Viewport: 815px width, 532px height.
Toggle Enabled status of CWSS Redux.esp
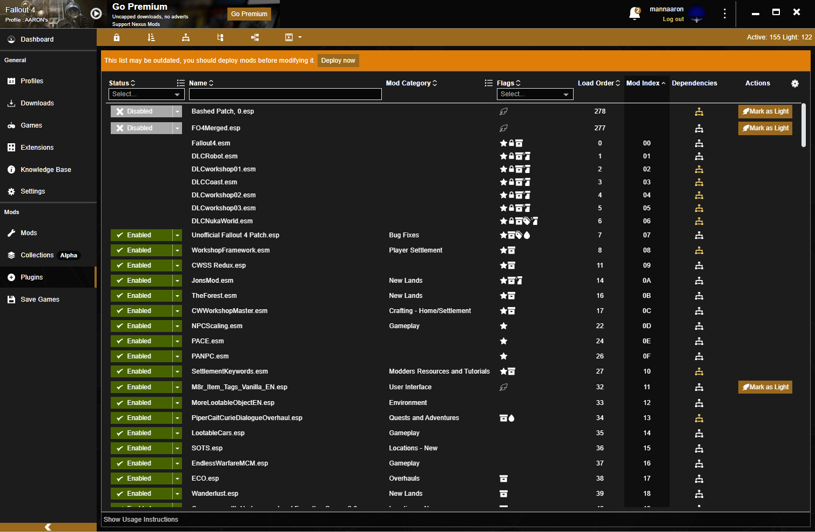pos(142,265)
